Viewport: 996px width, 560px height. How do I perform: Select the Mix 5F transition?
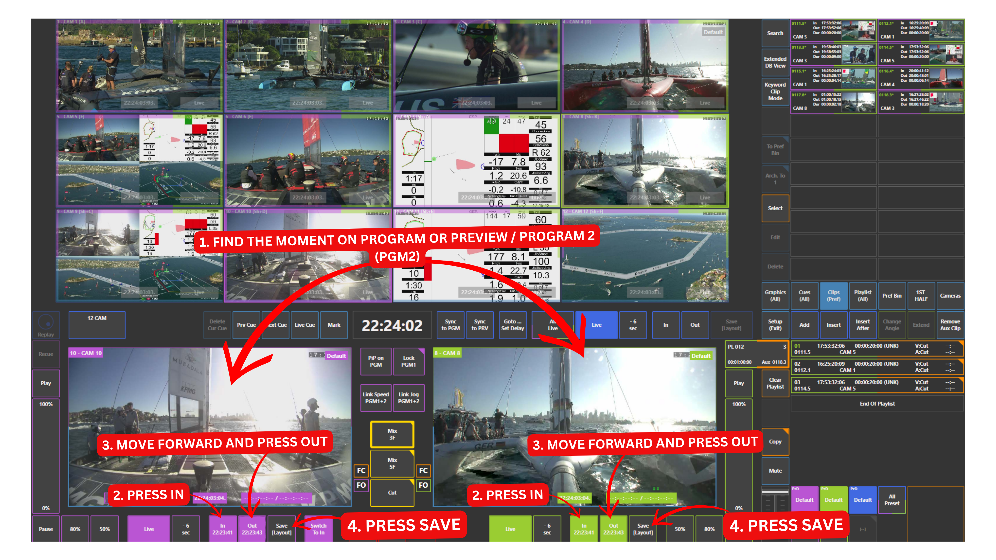pos(392,463)
